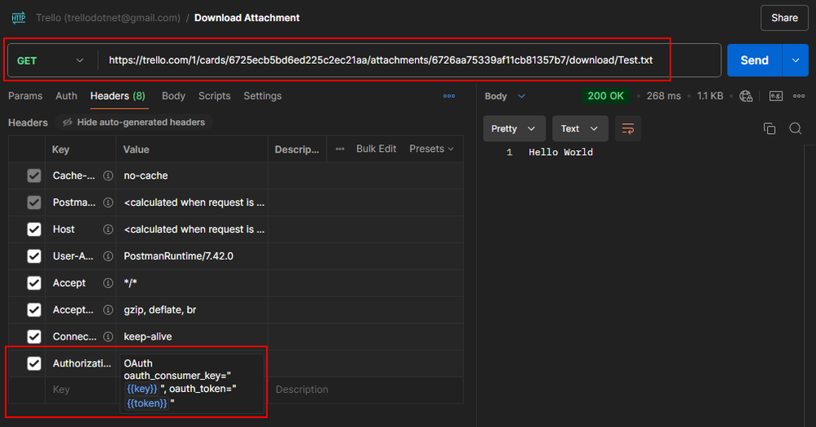
Task: Click the */* Accept value
Action: click(130, 283)
